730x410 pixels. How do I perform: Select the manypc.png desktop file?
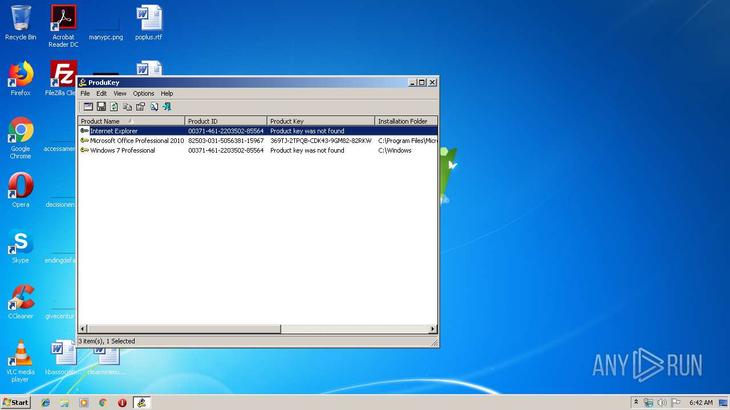click(106, 23)
